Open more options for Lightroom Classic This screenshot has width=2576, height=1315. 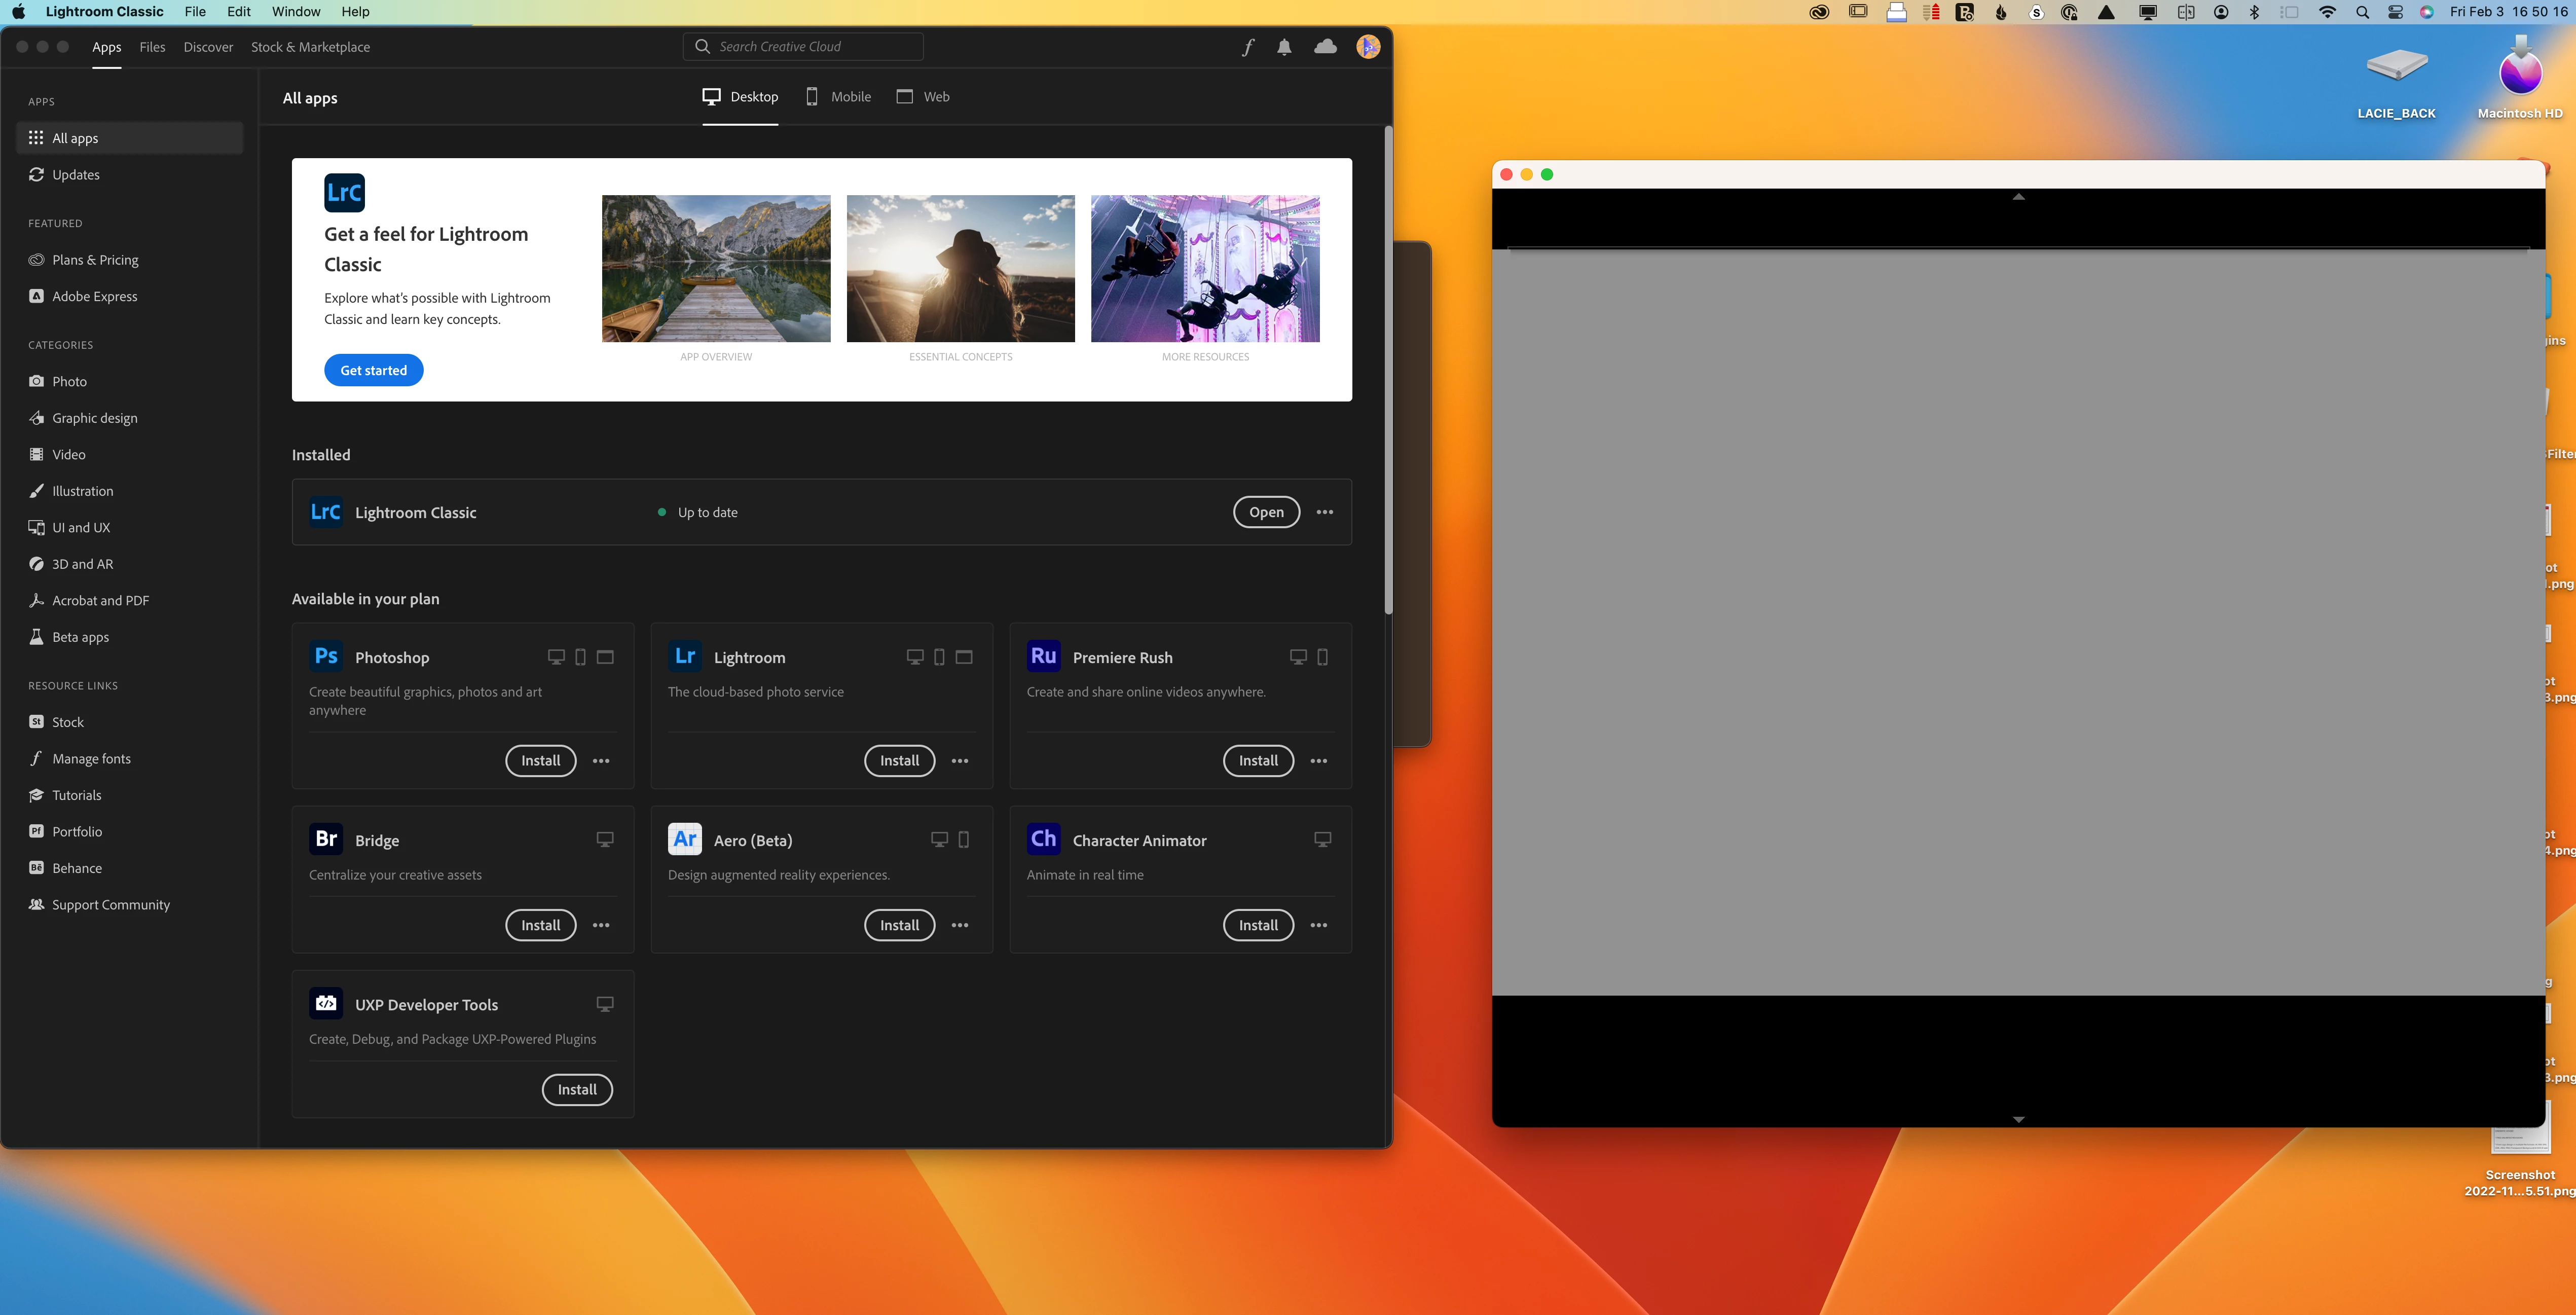(1324, 512)
